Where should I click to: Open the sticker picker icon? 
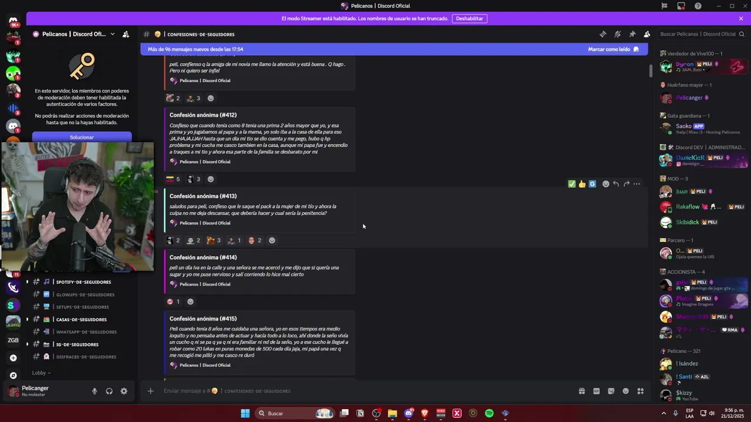(611, 391)
